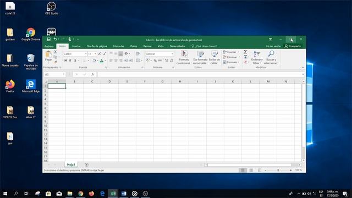This screenshot has height=198, width=352.
Task: Switch to the Diseño de página tab
Action: [97, 46]
